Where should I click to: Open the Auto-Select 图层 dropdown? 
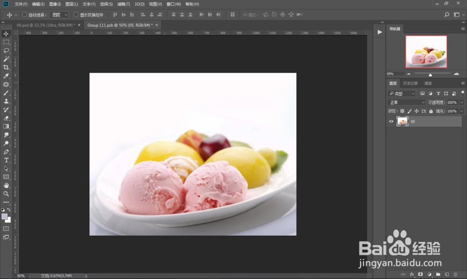59,14
